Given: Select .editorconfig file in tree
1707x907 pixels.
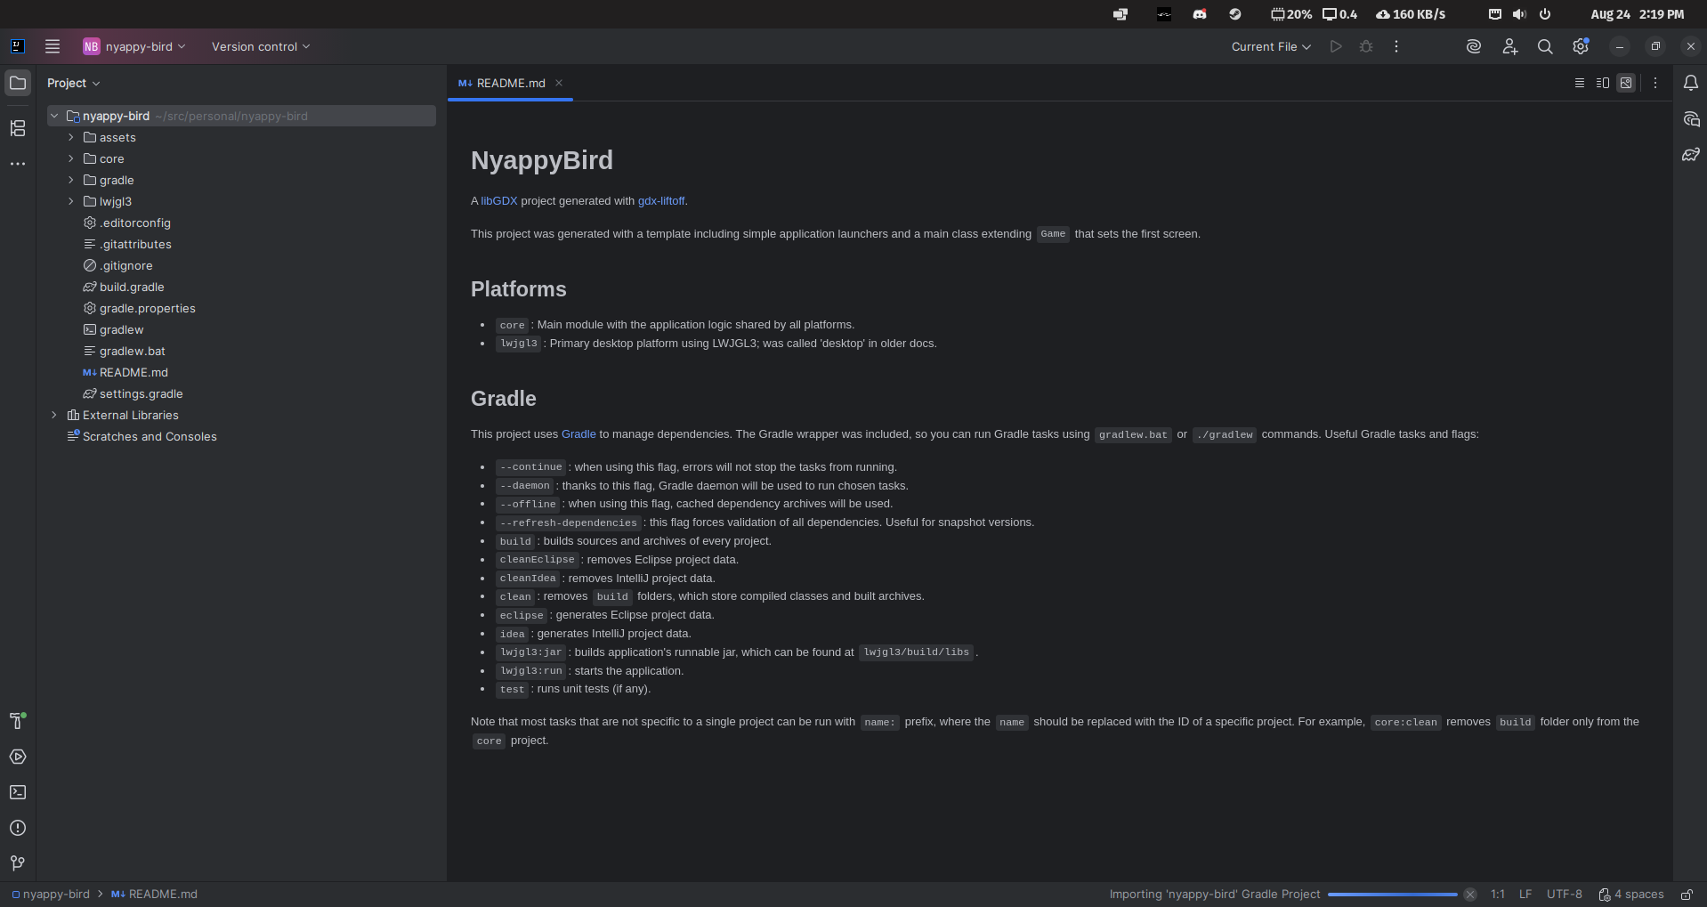Looking at the screenshot, I should (134, 223).
